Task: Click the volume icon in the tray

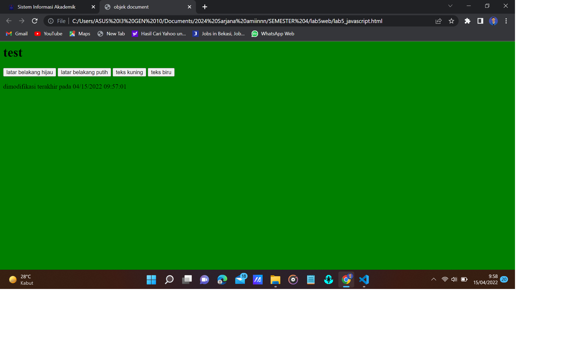Action: 454,279
